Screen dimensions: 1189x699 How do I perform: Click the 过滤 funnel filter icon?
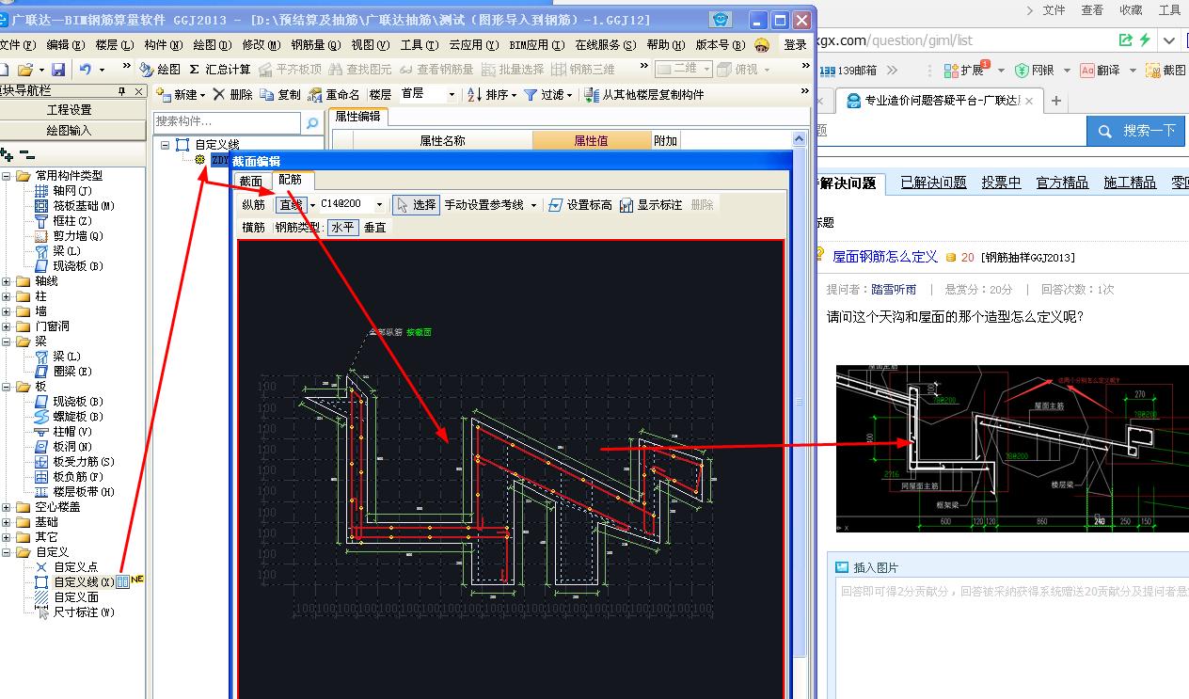(x=531, y=94)
